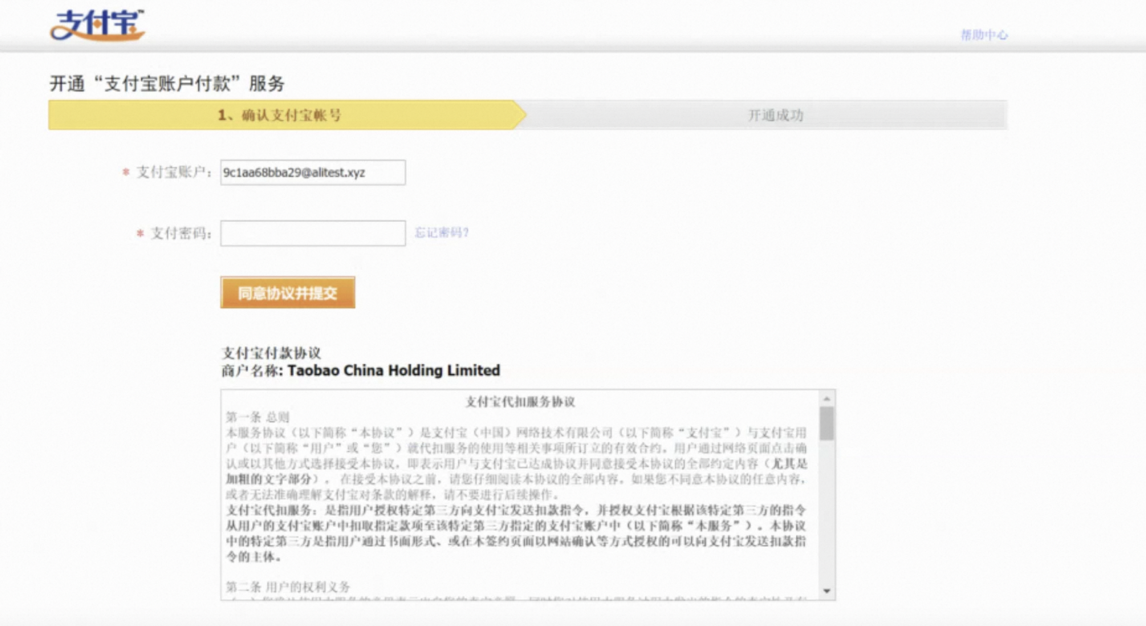Viewport: 1146px width, 626px height.
Task: Focus the 支付宝账户 account input field
Action: [x=313, y=173]
